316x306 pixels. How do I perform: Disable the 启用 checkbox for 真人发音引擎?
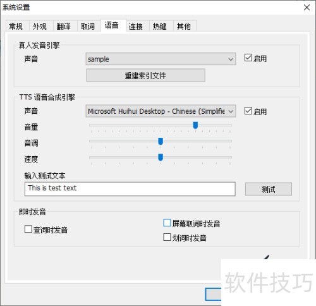tap(248, 58)
